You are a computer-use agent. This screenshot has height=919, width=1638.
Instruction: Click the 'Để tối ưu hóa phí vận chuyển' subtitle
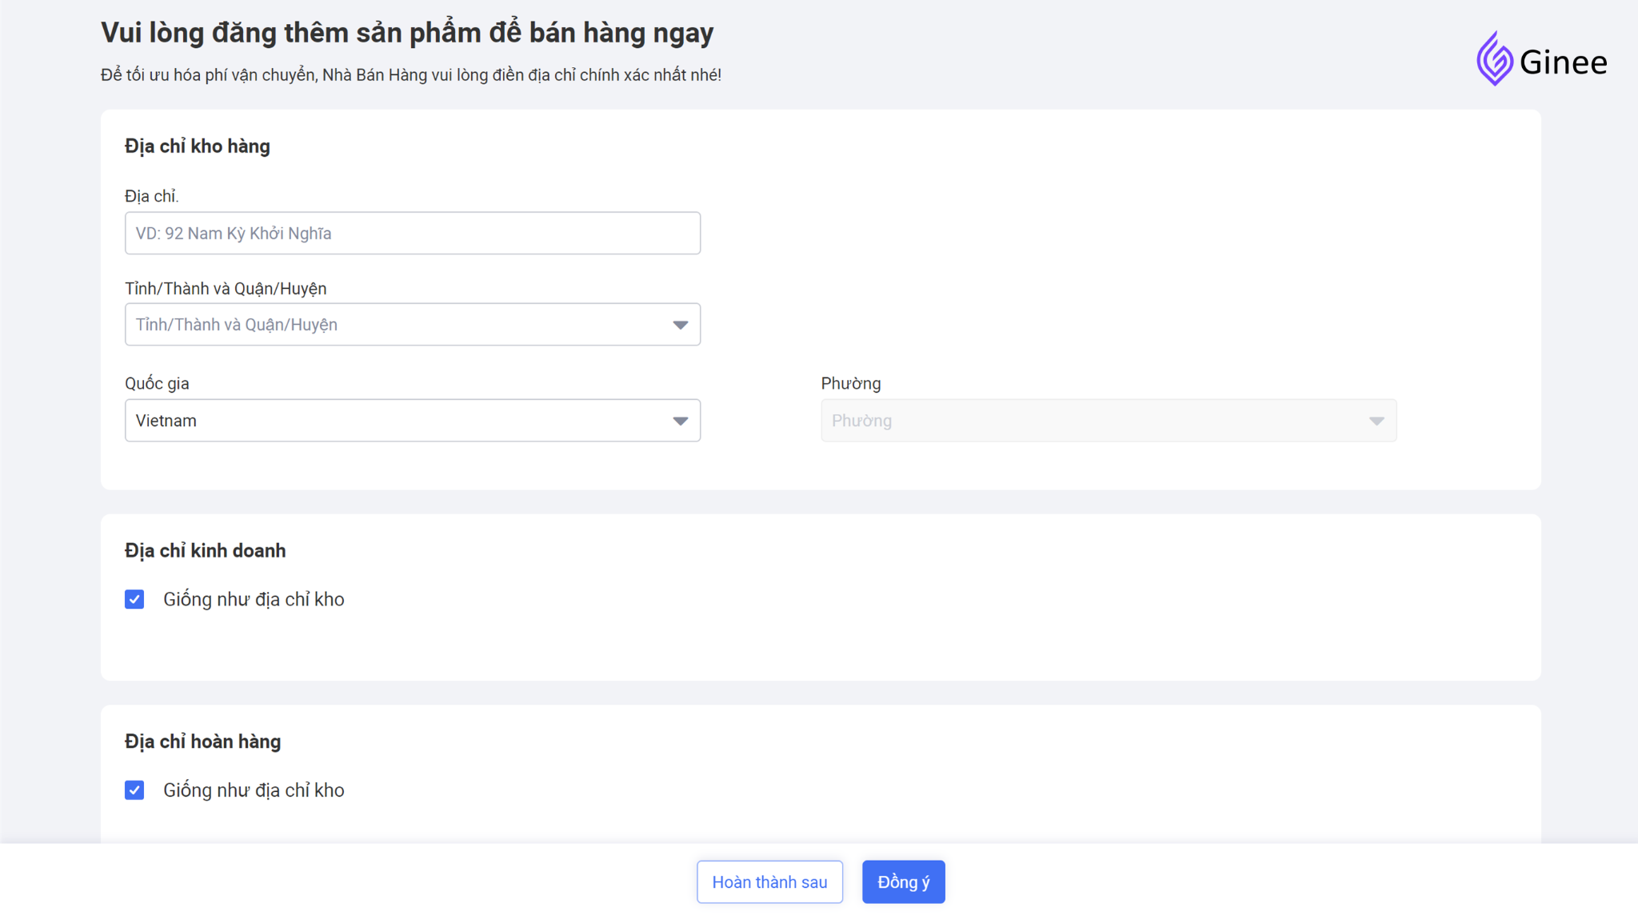[411, 74]
